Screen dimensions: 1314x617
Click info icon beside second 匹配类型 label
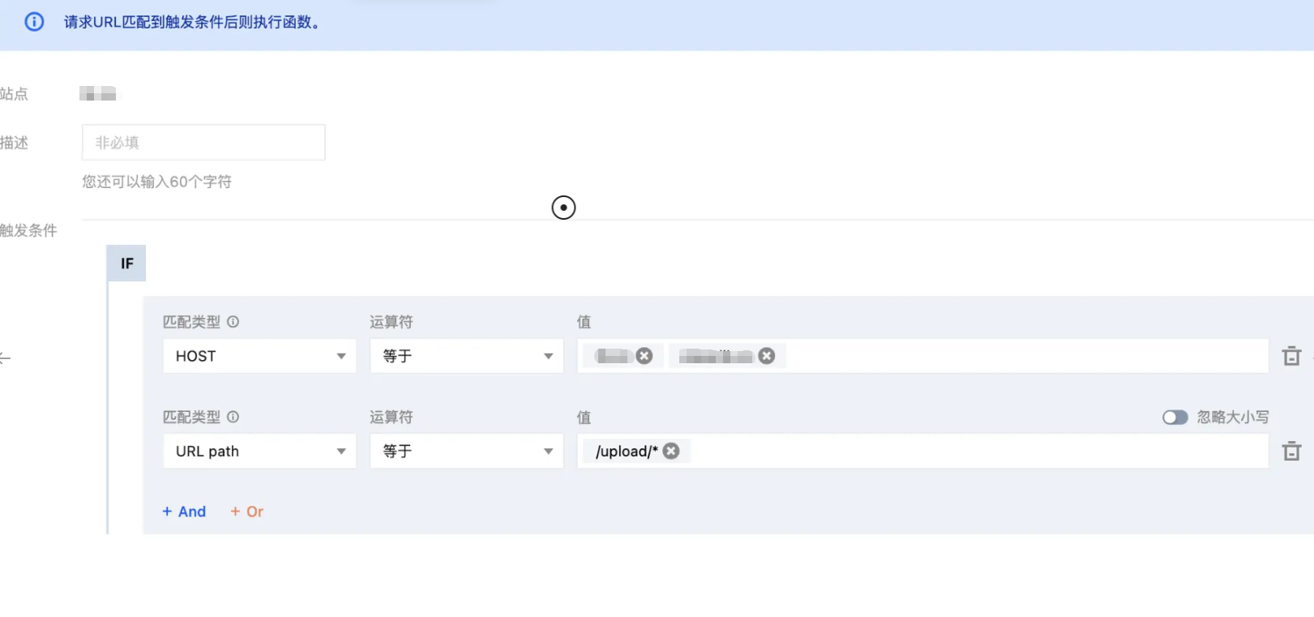pos(233,417)
